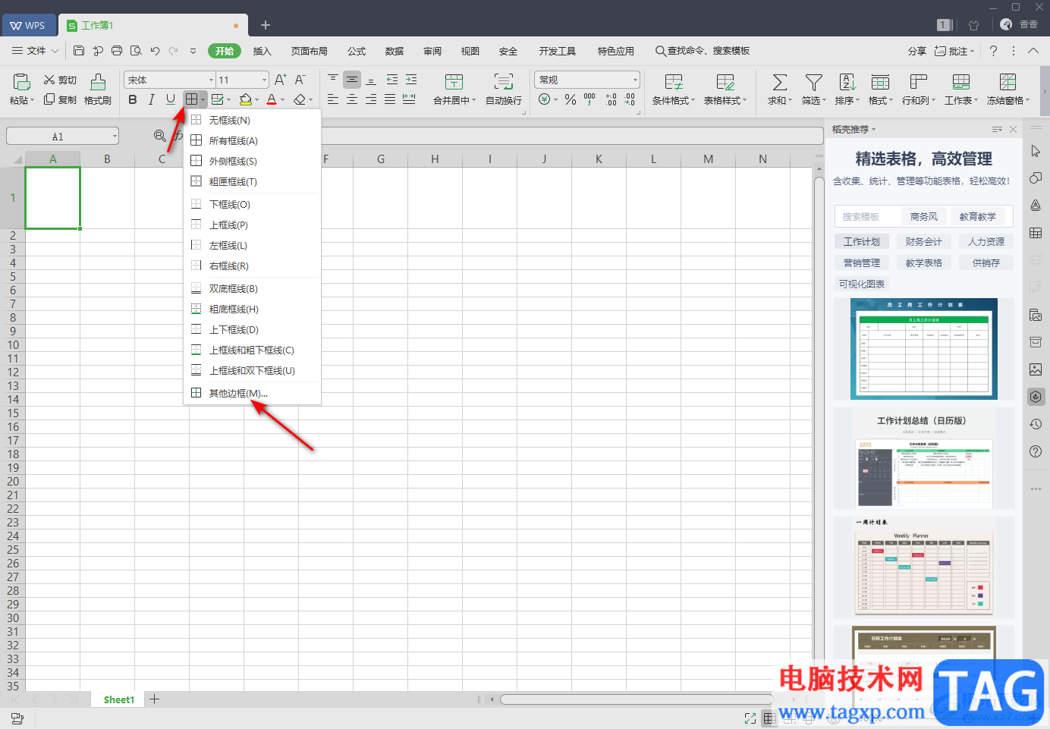This screenshot has width=1050, height=729.
Task: Click the Cut (剪切) scissors icon
Action: [49, 80]
